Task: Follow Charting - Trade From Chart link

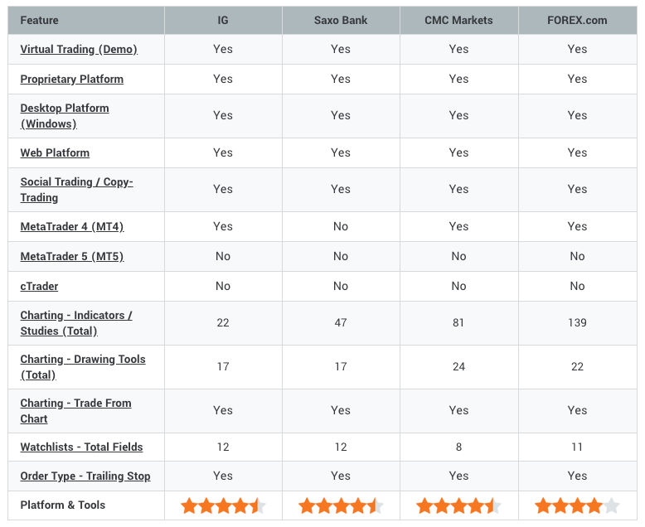Action: tap(75, 411)
